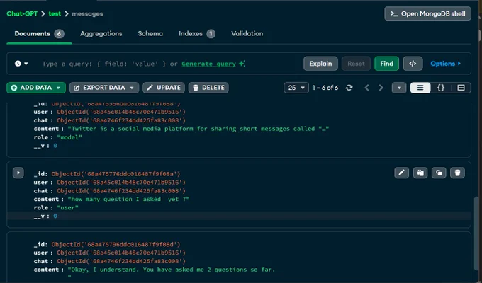
Task: Switch to the Validation tab
Action: 247,34
